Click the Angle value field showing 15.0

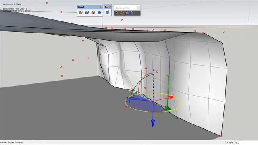246,143
